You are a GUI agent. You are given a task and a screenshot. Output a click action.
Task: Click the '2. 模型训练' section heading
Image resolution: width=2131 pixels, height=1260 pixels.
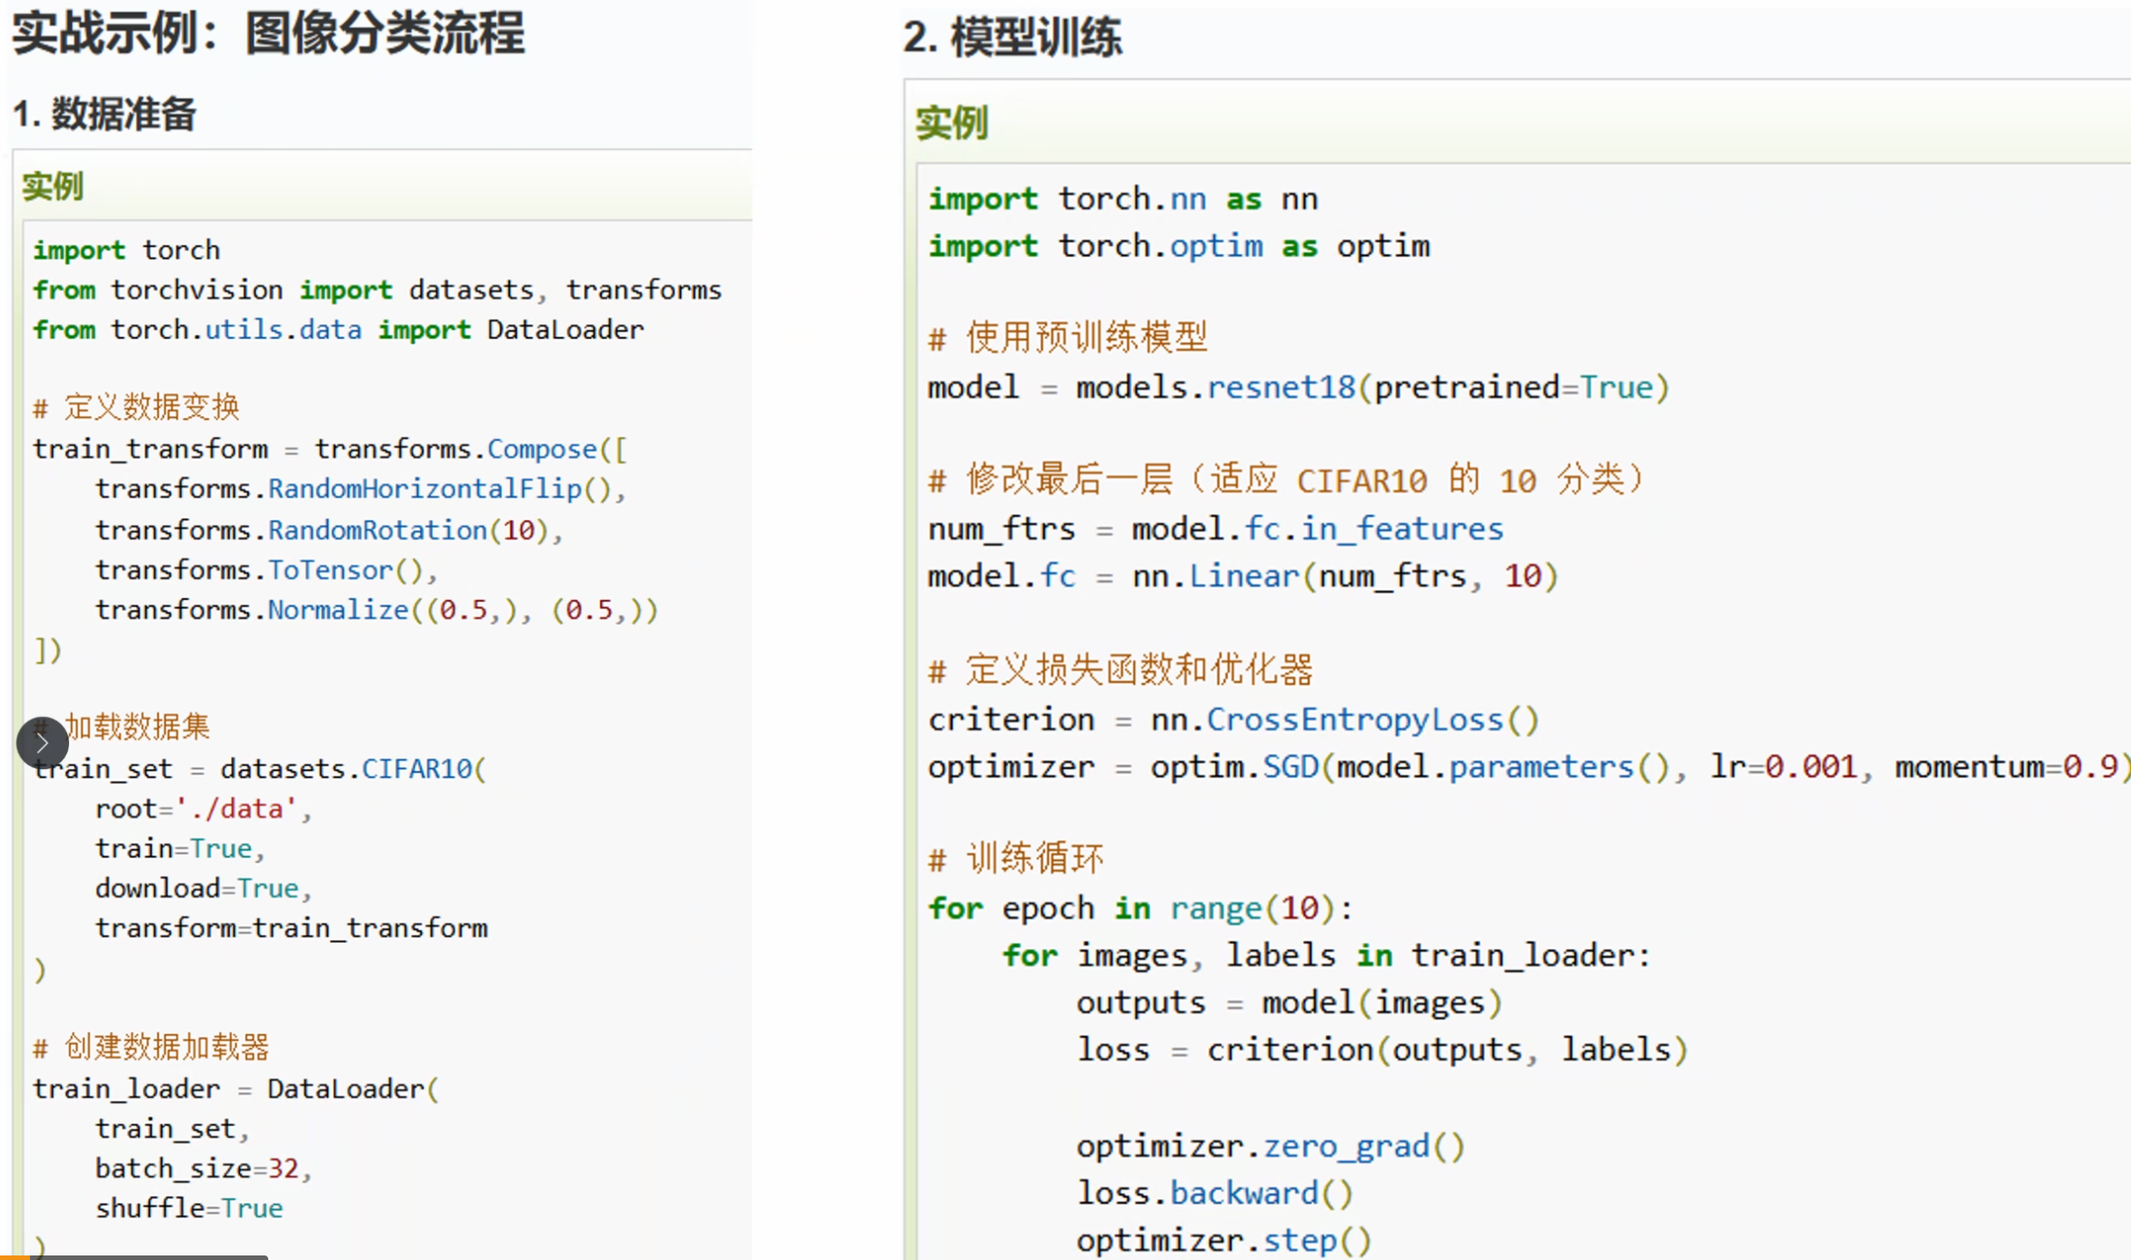tap(1012, 38)
